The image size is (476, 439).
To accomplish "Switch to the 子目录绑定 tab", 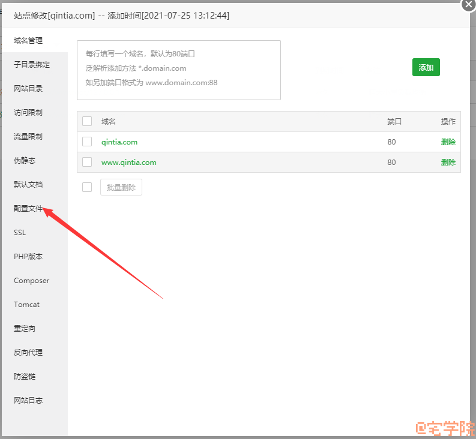I will click(x=32, y=65).
